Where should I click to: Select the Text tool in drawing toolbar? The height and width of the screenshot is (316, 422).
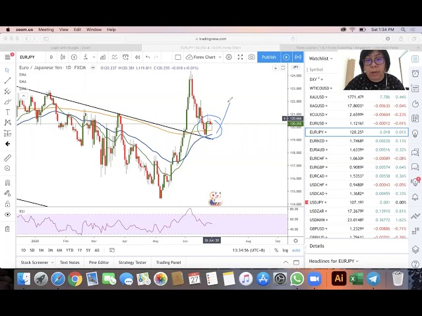point(7,112)
